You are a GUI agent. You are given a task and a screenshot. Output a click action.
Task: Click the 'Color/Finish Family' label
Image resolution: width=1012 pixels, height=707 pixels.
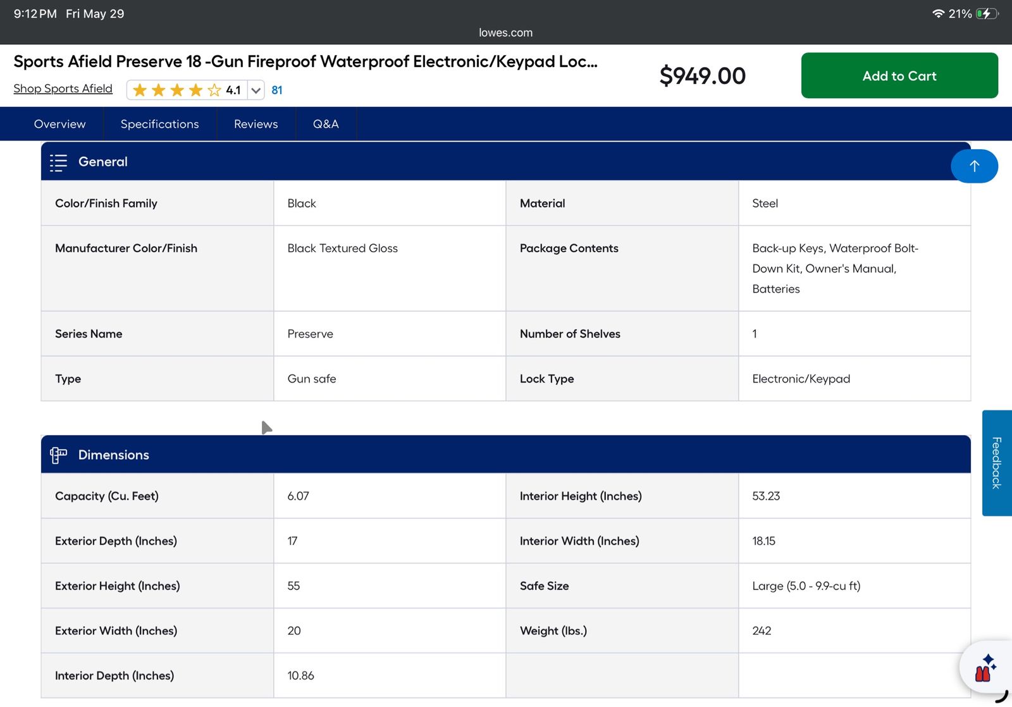[x=106, y=204]
